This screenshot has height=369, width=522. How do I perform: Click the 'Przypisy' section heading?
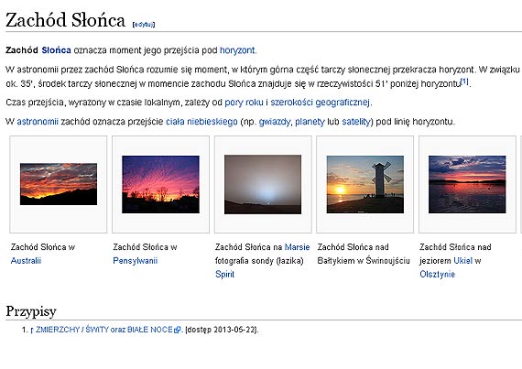tap(31, 311)
